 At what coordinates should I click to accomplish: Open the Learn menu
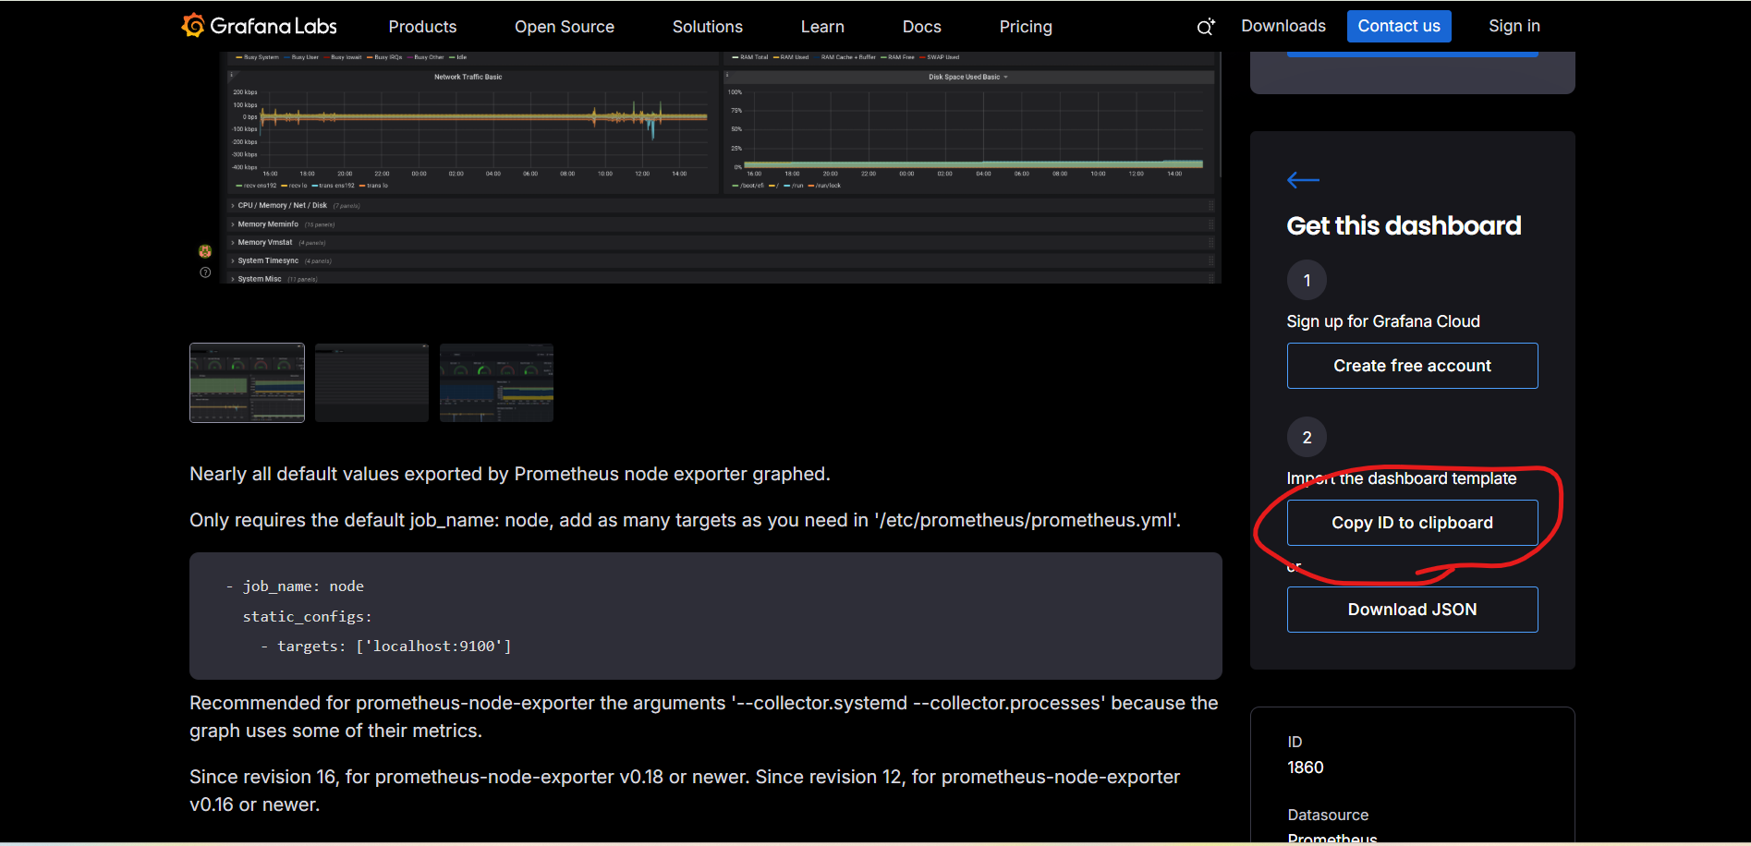coord(822,27)
